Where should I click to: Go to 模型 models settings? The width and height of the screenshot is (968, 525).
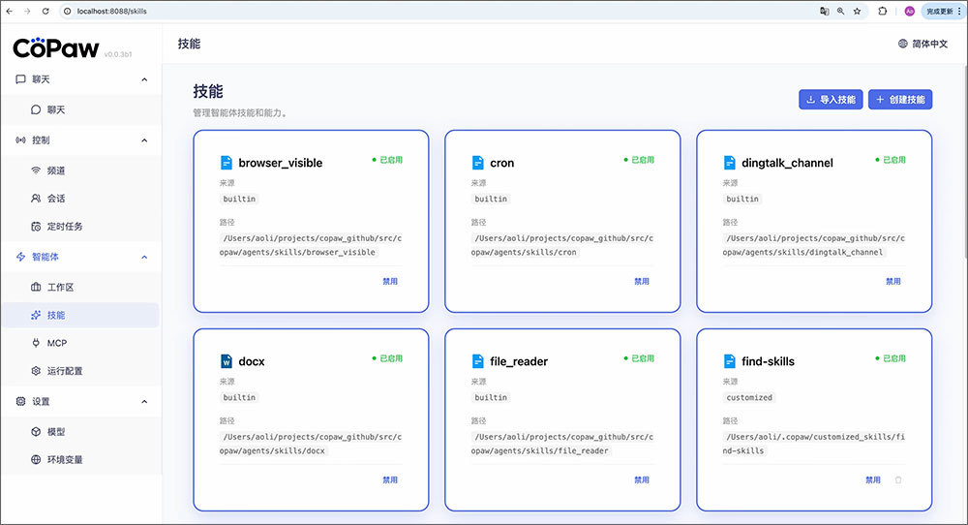tap(80, 432)
